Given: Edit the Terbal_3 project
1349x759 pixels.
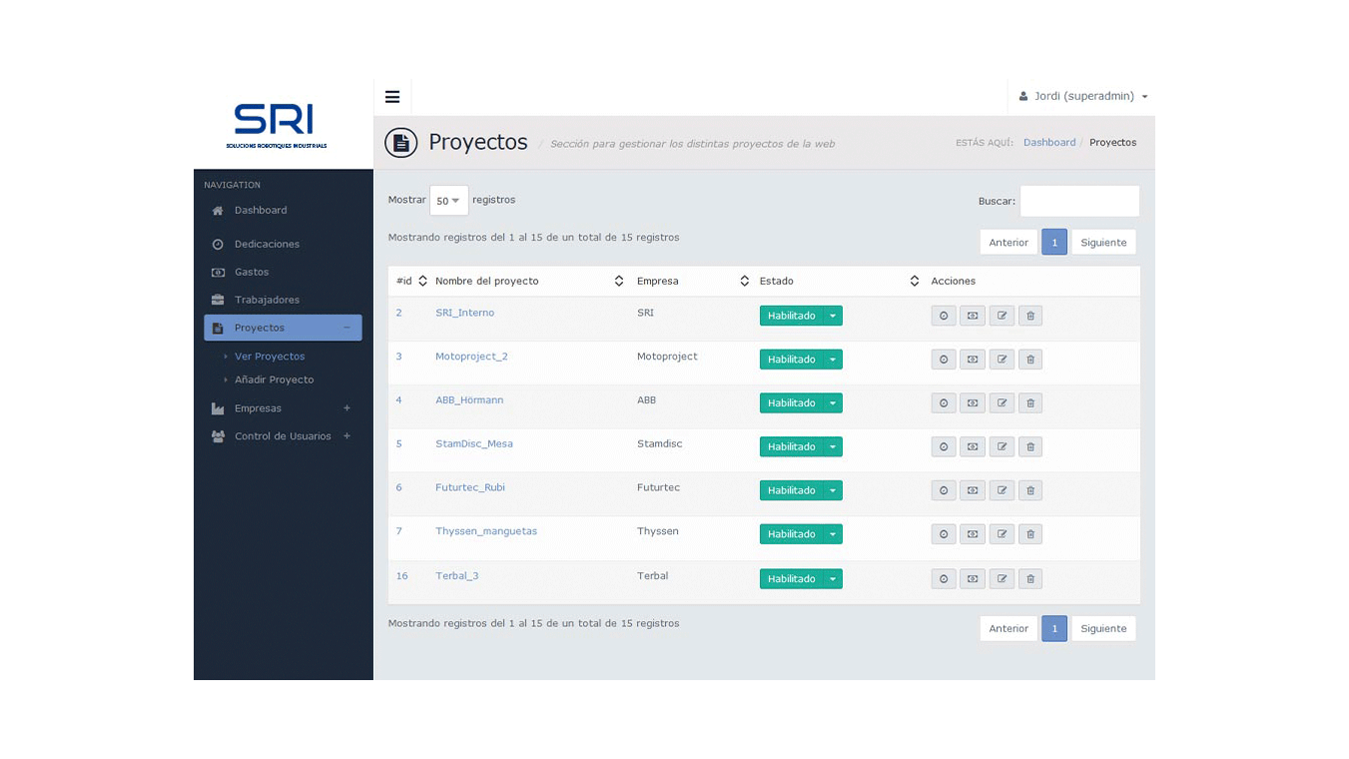Looking at the screenshot, I should [x=1002, y=579].
